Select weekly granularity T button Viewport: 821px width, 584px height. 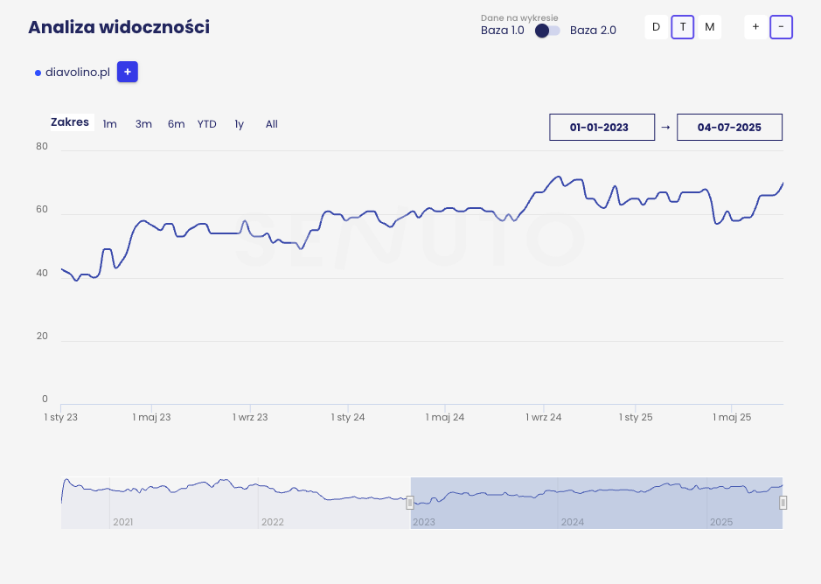tap(683, 27)
